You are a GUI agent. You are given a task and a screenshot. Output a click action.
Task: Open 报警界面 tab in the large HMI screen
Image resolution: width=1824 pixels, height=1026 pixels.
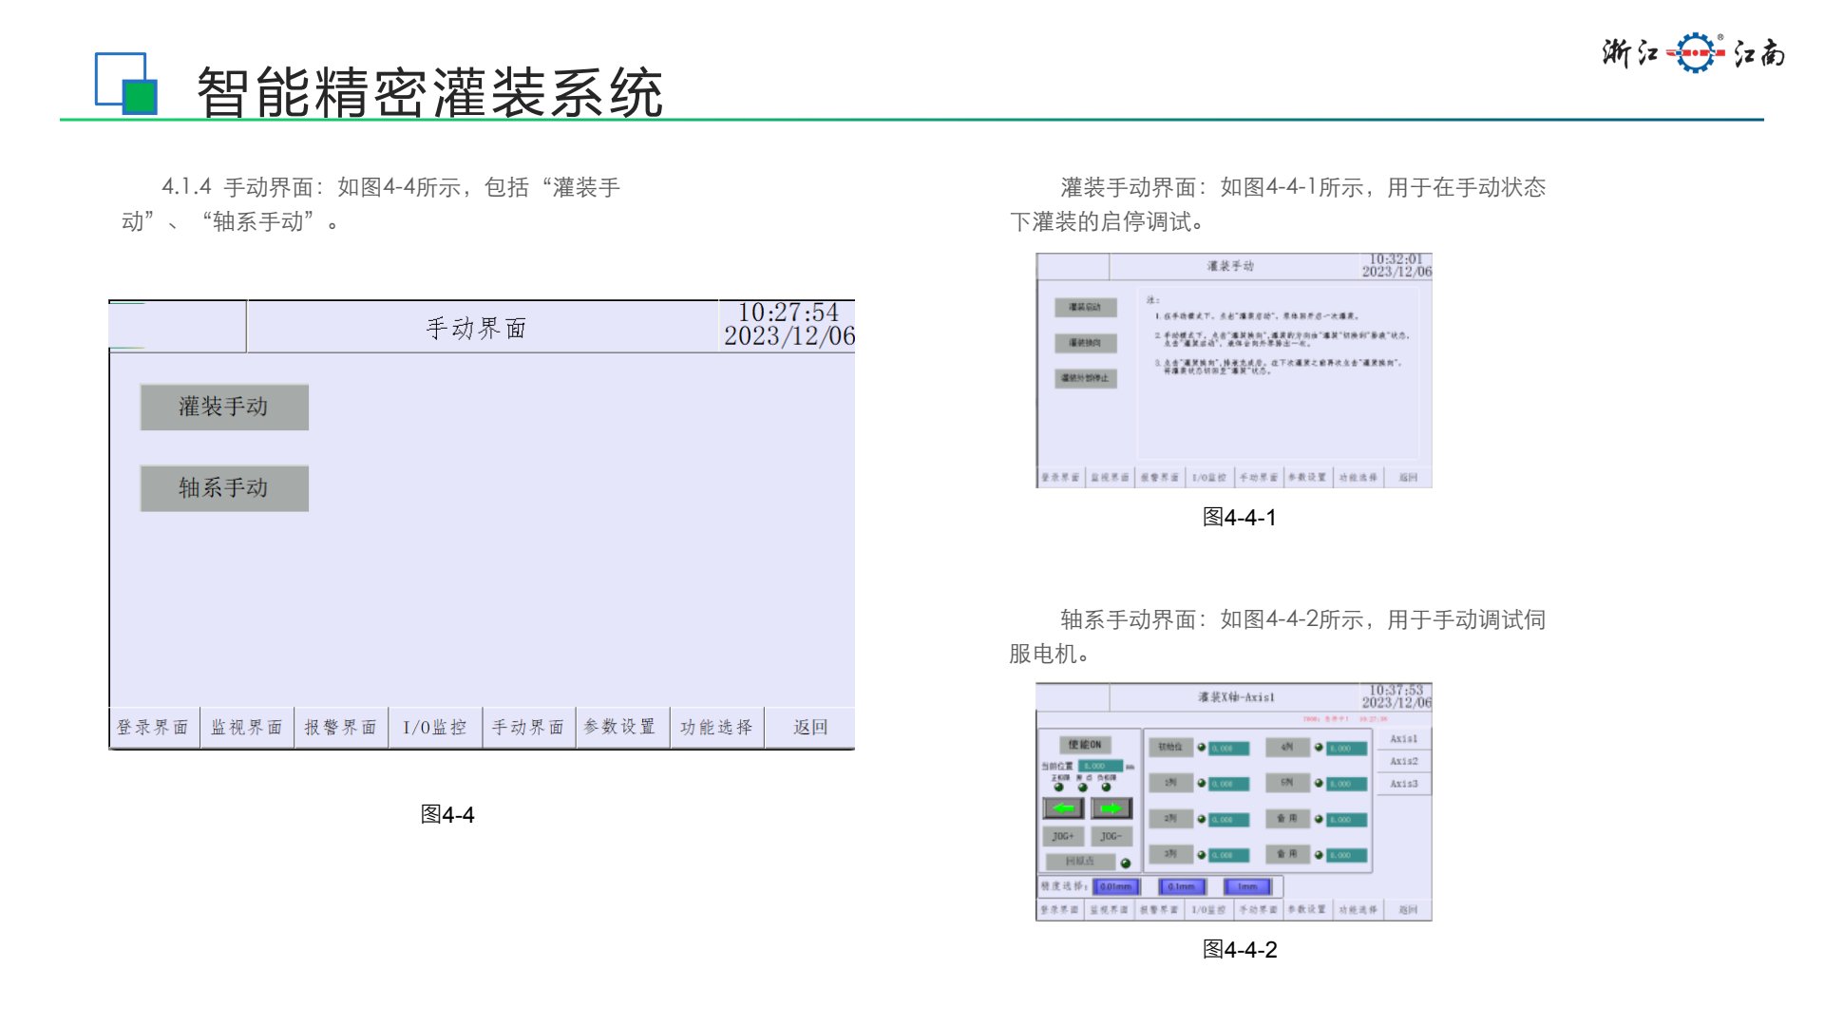pos(340,728)
